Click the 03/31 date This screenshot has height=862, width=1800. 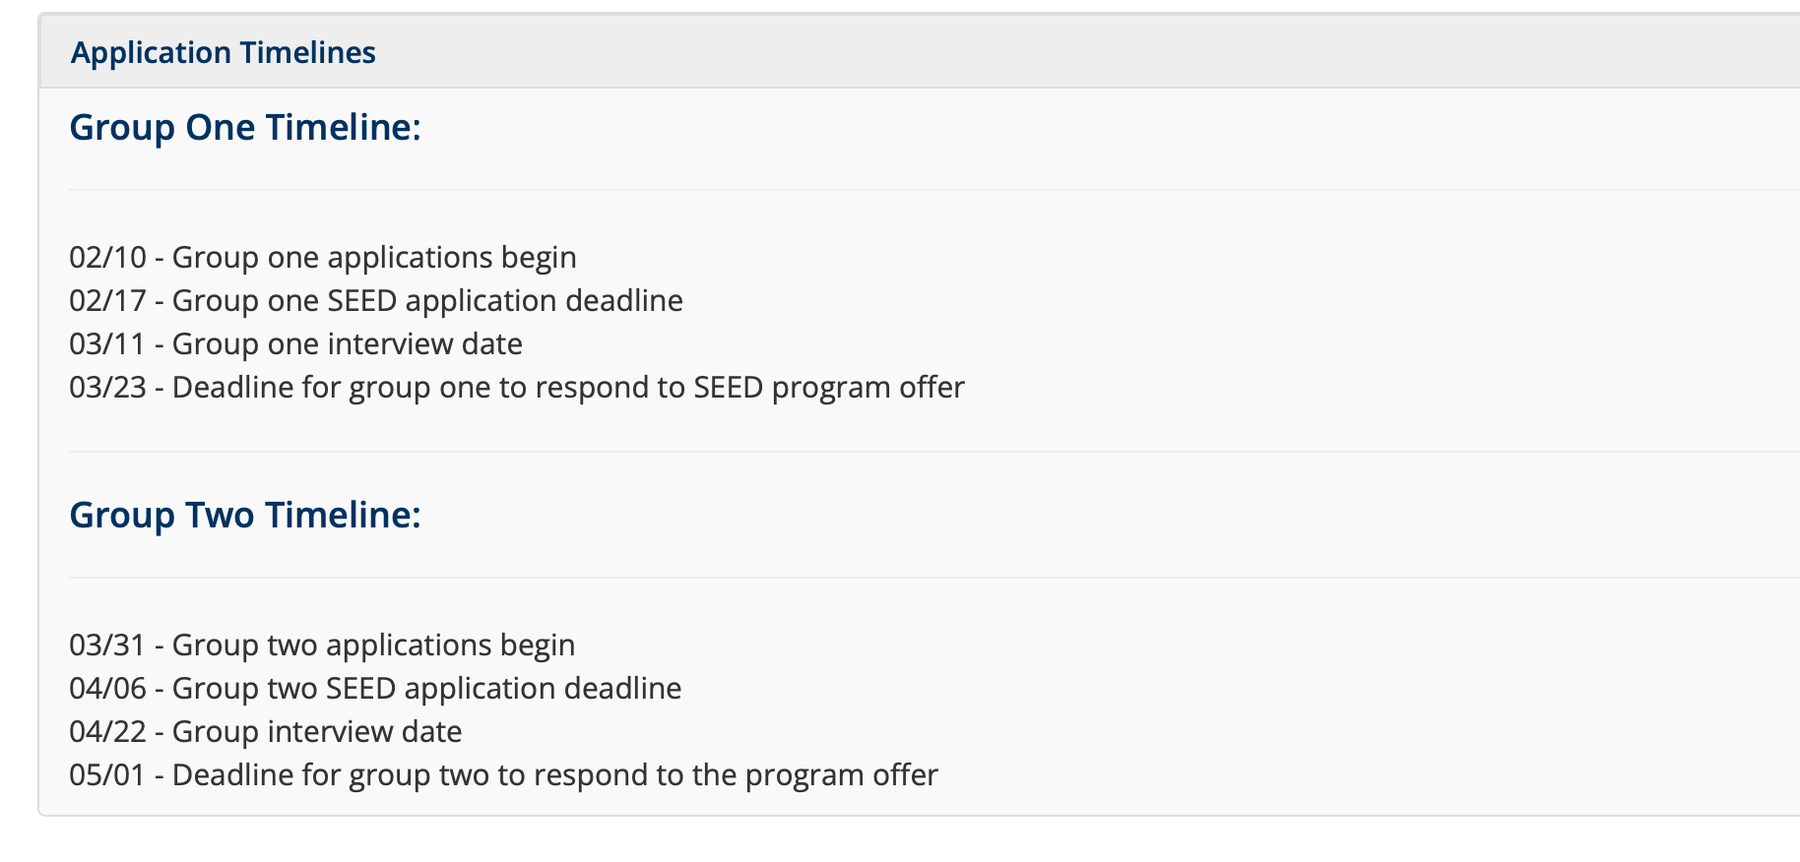point(107,646)
